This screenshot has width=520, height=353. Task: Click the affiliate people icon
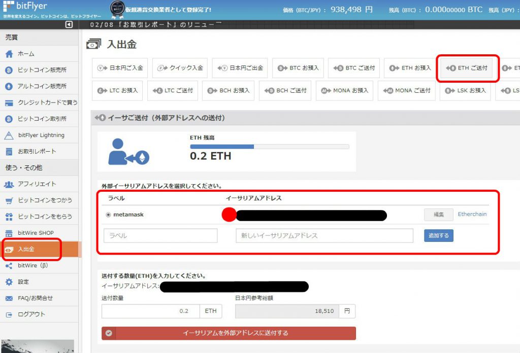(x=9, y=184)
